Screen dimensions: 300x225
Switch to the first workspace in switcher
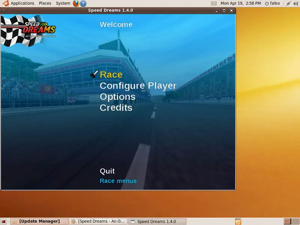(x=287, y=221)
